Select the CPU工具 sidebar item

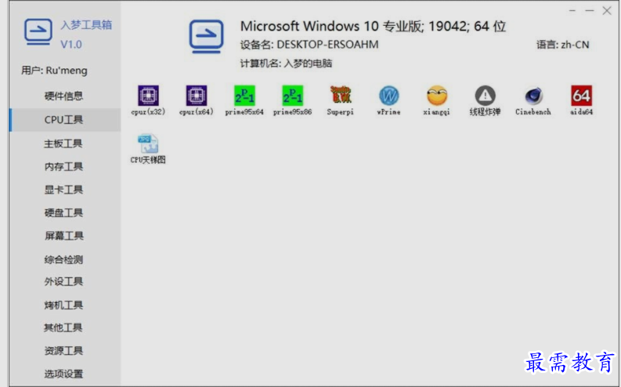pos(63,120)
